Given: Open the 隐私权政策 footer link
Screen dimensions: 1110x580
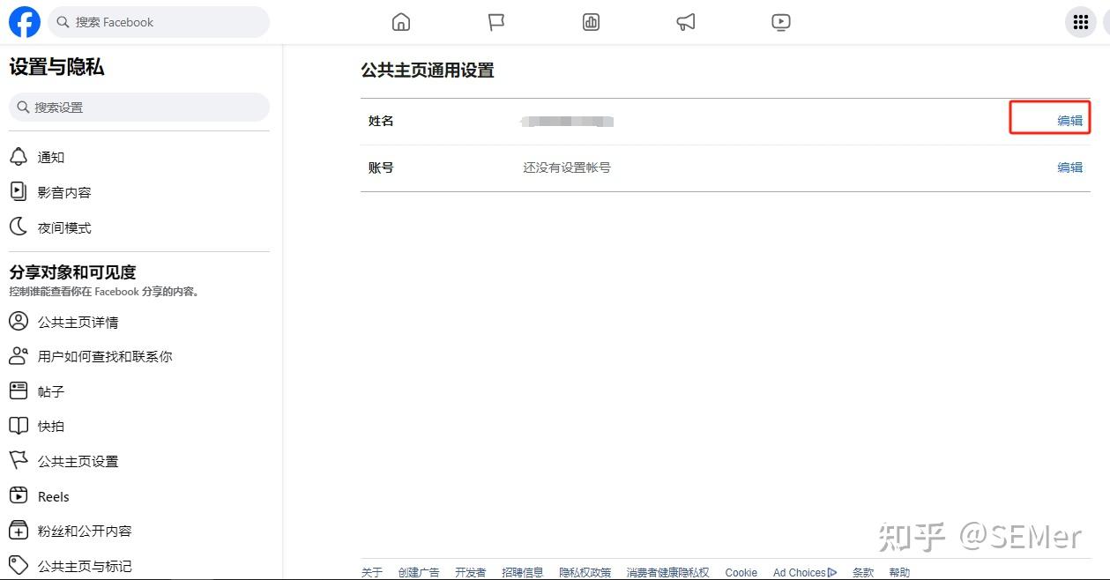Looking at the screenshot, I should coord(585,572).
